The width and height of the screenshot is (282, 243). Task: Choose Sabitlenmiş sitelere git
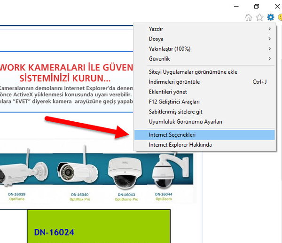[175, 111]
